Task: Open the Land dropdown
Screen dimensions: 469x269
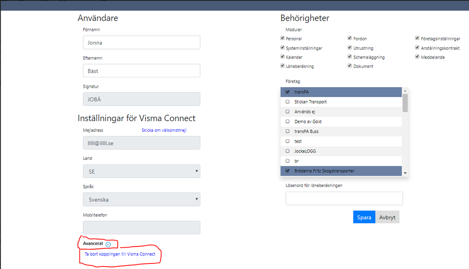Action: point(141,172)
